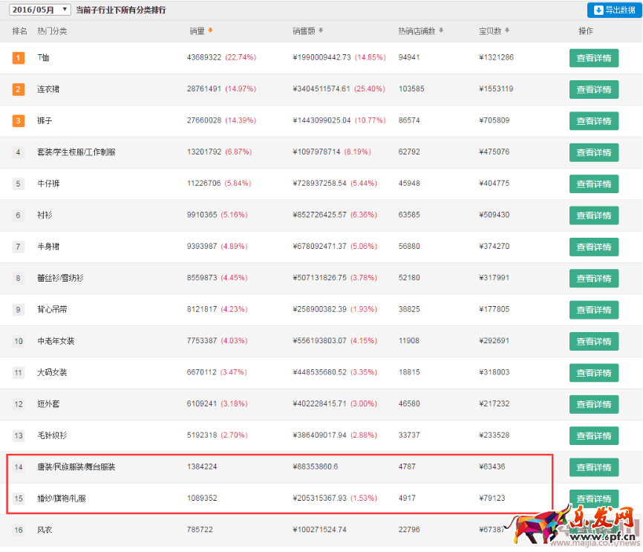Click the 热门分类 column header
Viewport: 643px width, 552px height.
(x=52, y=31)
